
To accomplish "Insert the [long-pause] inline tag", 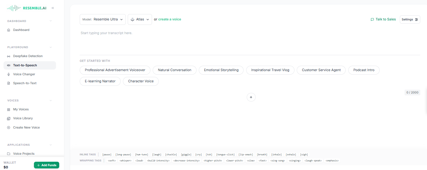I will (123, 155).
